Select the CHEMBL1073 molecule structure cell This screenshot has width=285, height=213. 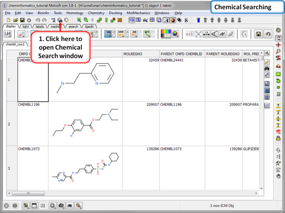[x=85, y=167]
